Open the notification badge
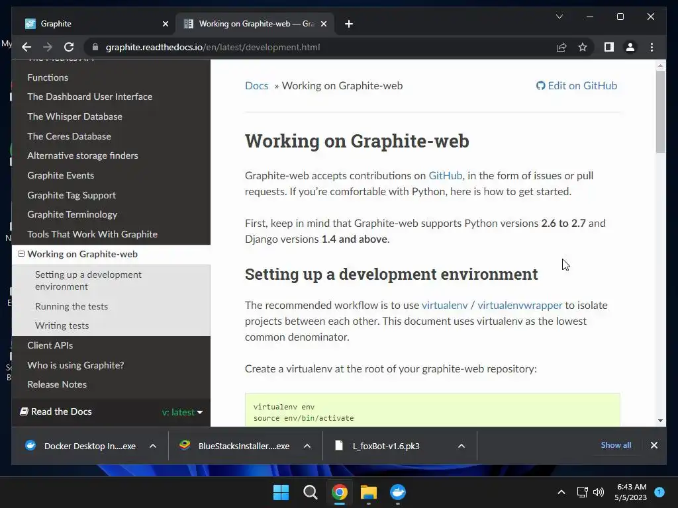The image size is (678, 508). (x=659, y=491)
